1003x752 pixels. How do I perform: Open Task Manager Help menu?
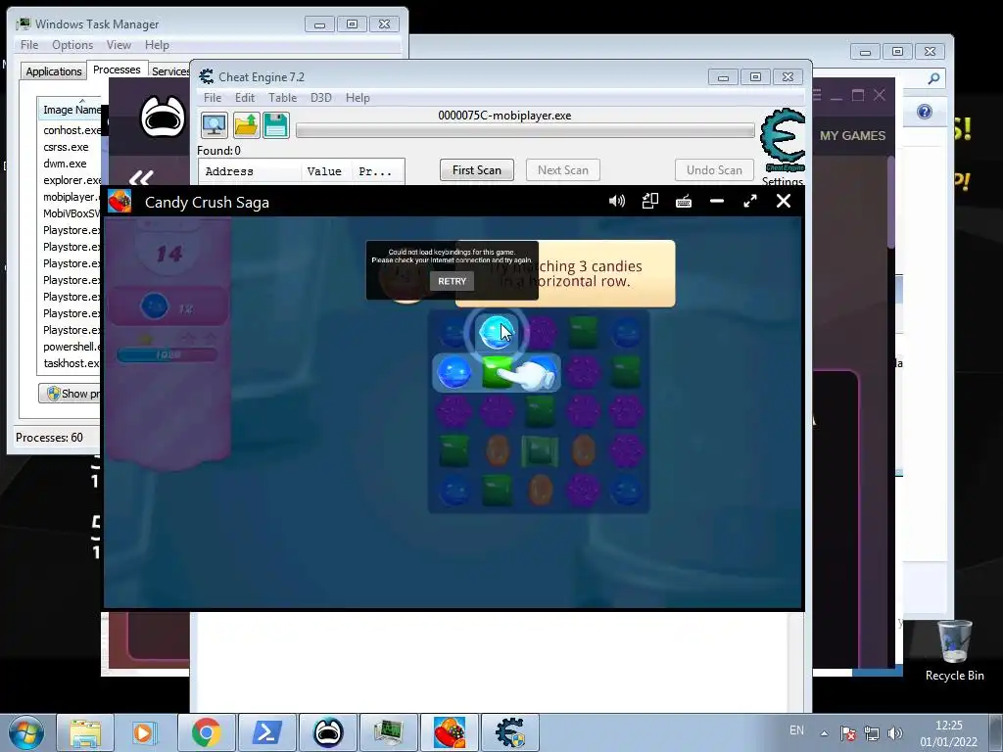pos(157,45)
